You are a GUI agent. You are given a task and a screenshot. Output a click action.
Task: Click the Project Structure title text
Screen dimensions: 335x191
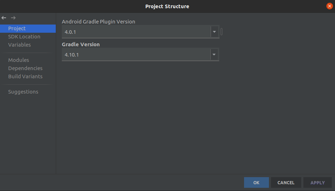click(x=167, y=6)
